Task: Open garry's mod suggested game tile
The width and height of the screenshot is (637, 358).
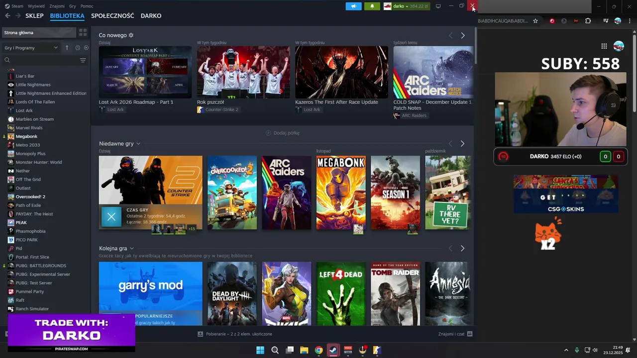Action: (150, 293)
